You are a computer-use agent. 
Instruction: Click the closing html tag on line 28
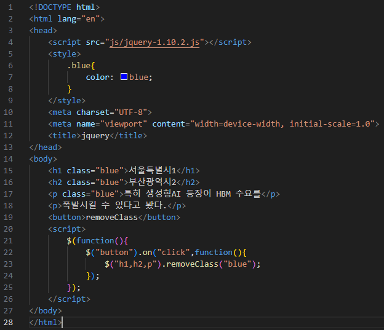coord(46,323)
